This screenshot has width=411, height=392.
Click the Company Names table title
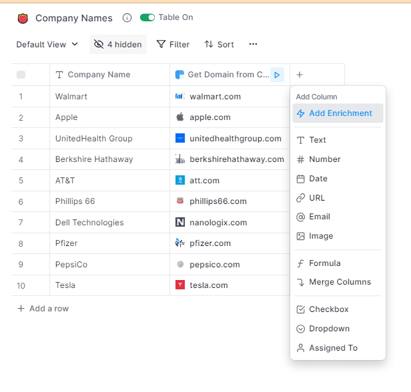coord(74,18)
